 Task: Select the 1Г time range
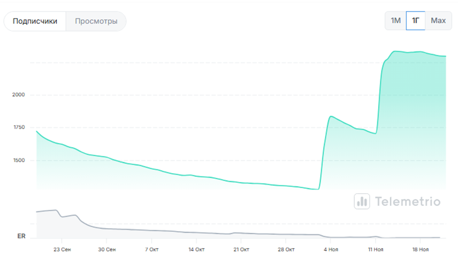point(416,21)
